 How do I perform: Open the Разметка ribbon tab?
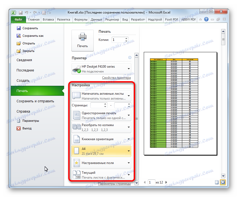tap(64, 19)
